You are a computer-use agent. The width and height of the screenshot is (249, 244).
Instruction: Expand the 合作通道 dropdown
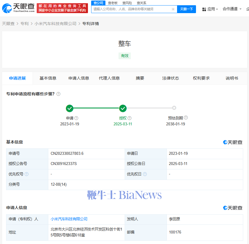232,9
